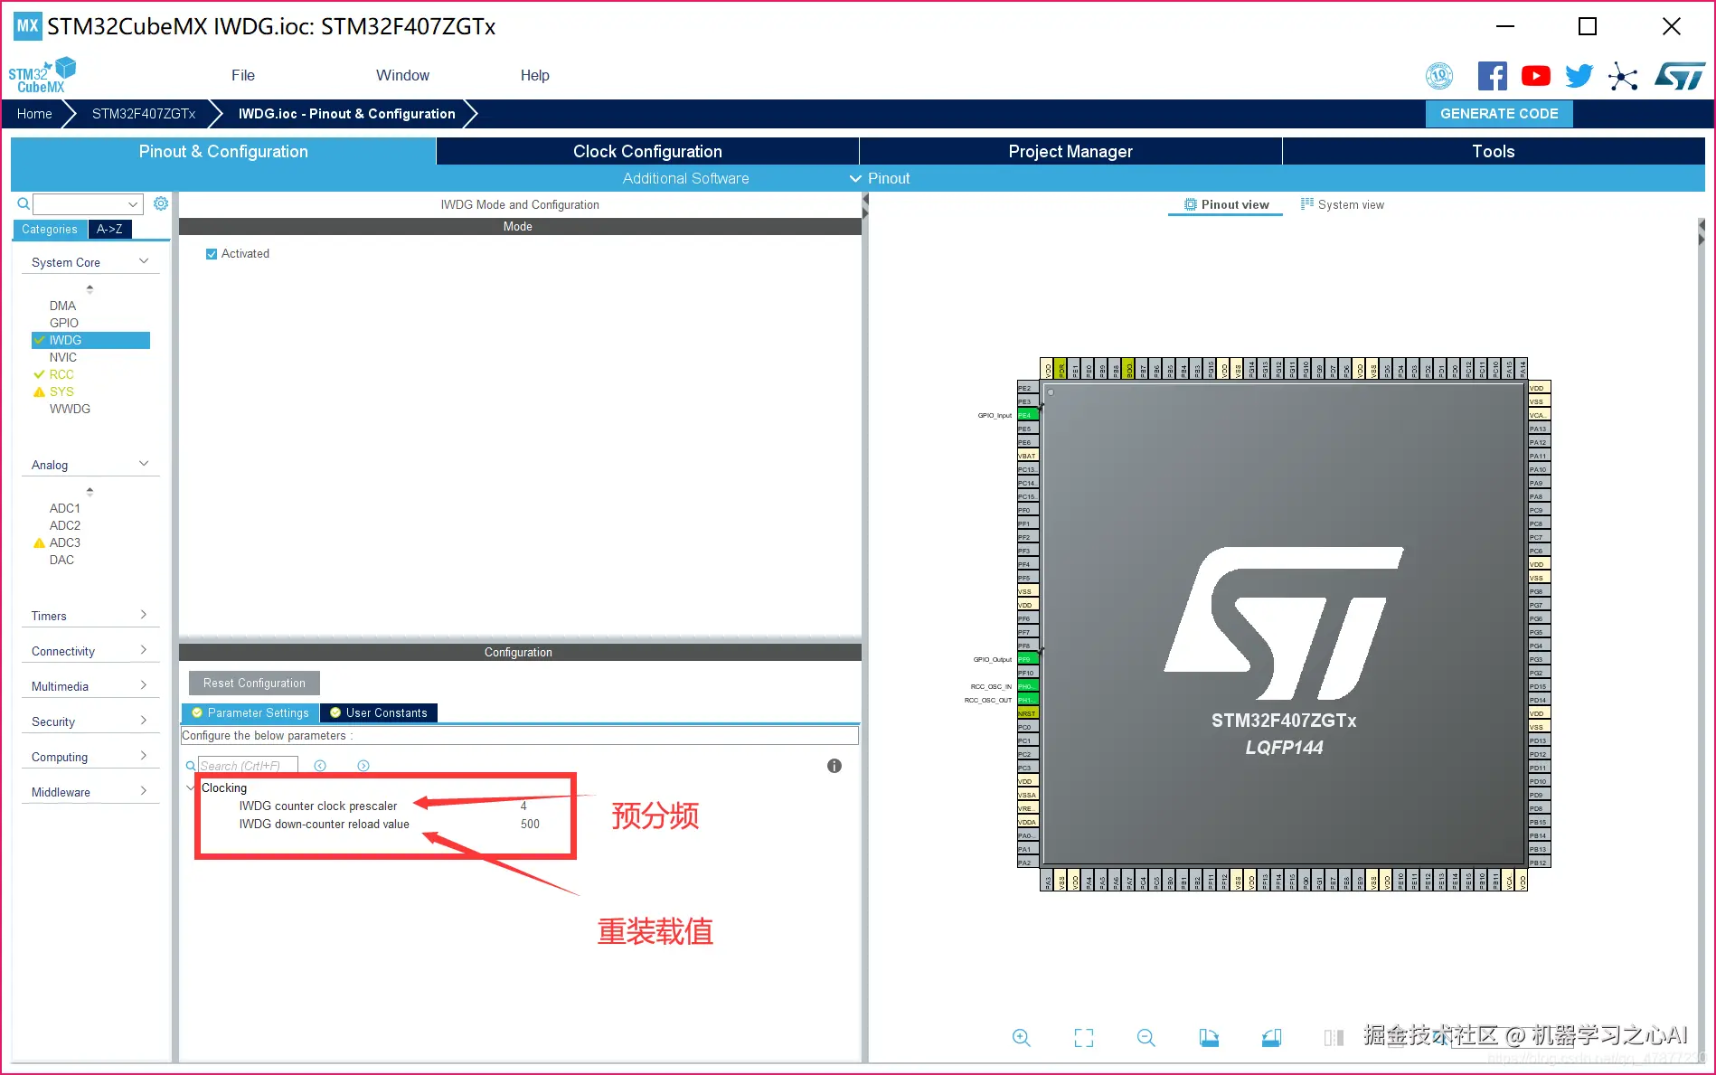Expand the Middleware category
Screen dimensions: 1716x1075
click(144, 791)
